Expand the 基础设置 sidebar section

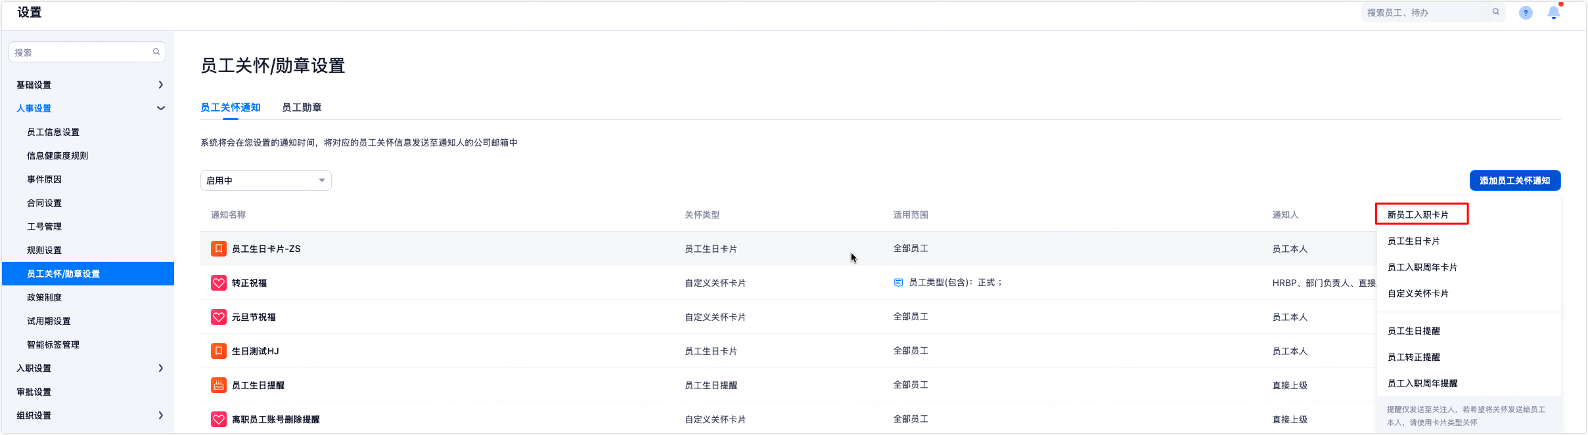[160, 85]
